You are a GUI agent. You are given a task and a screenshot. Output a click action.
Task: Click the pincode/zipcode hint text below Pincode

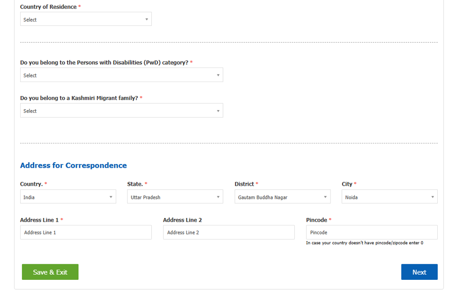point(365,242)
